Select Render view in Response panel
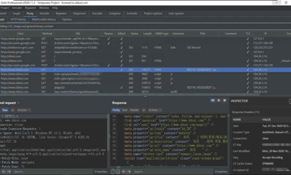Viewport: 291px width, 175px height. click(134, 110)
